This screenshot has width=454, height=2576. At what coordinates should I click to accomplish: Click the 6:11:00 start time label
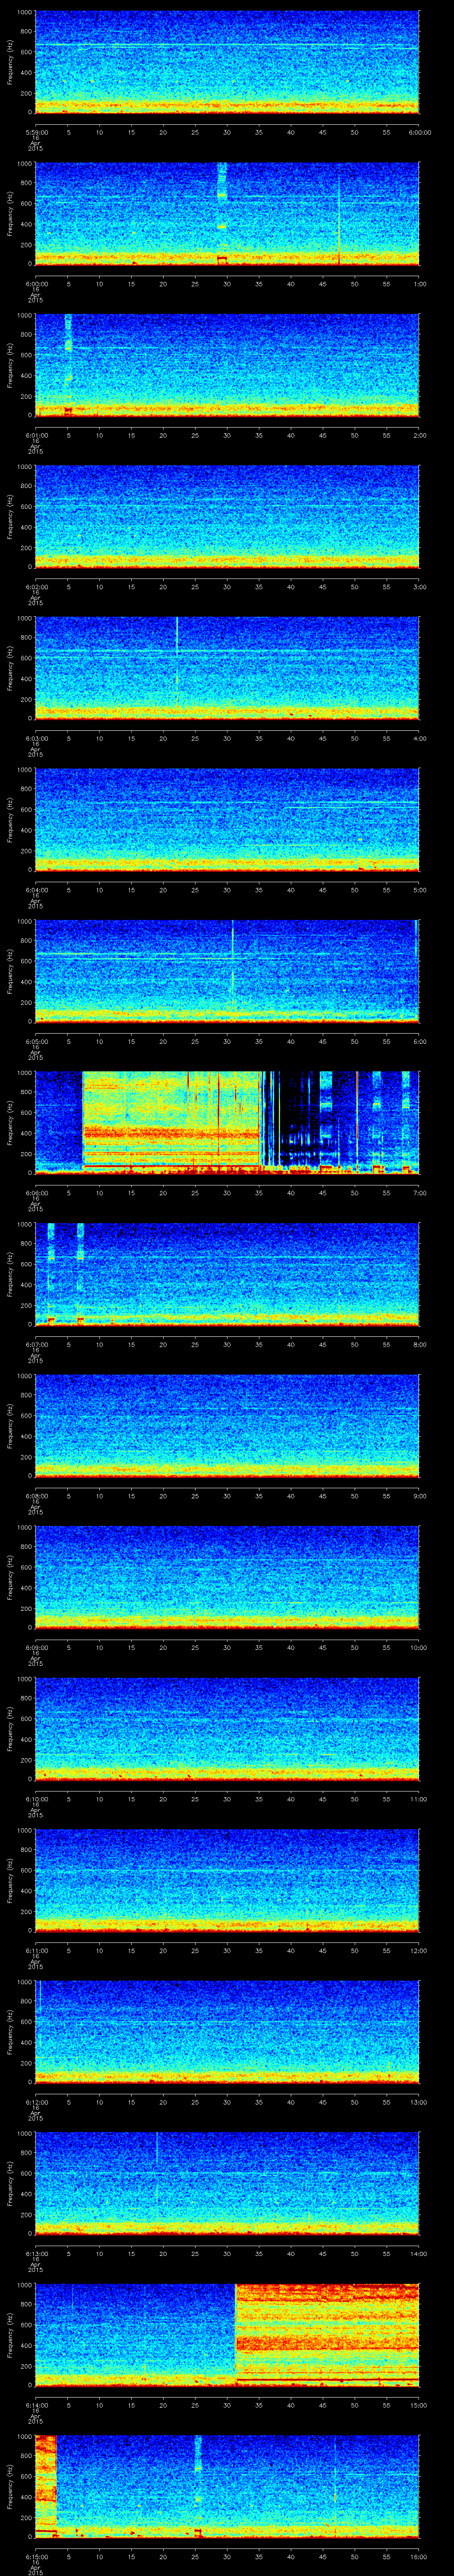(x=36, y=1949)
